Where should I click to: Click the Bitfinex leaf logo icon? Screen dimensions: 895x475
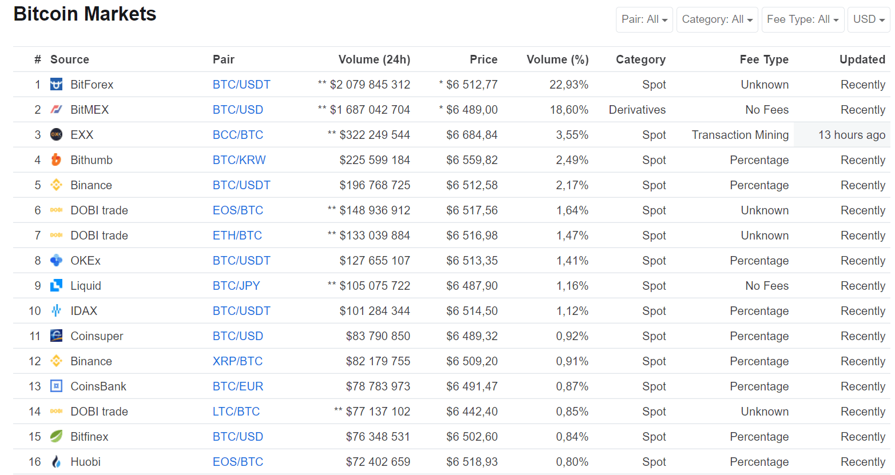click(56, 437)
